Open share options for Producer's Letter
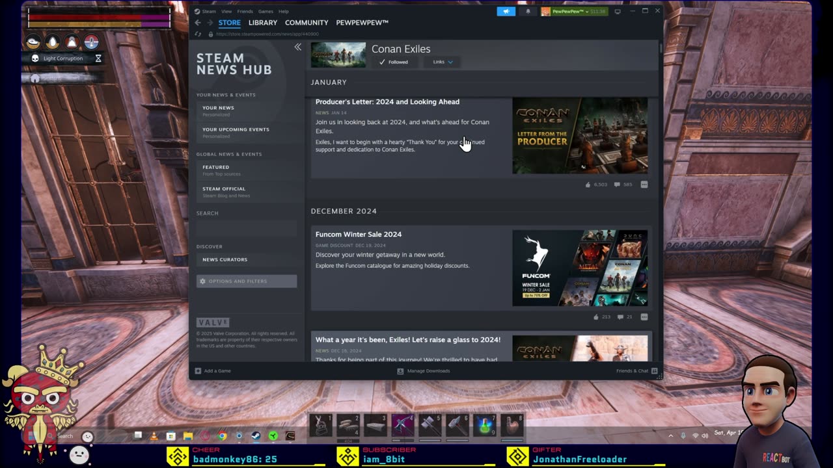Image resolution: width=833 pixels, height=468 pixels. 644,185
